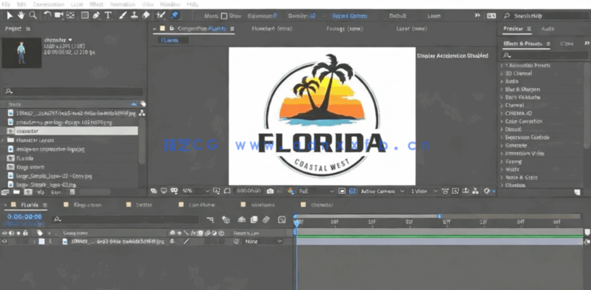Click the draft 3D icon in timeline
The image size is (591, 290).
pos(226,220)
